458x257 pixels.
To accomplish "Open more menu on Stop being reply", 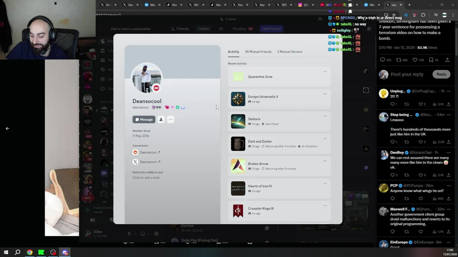I will tap(448, 115).
